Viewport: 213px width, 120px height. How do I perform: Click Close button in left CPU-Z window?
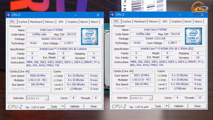(94, 107)
